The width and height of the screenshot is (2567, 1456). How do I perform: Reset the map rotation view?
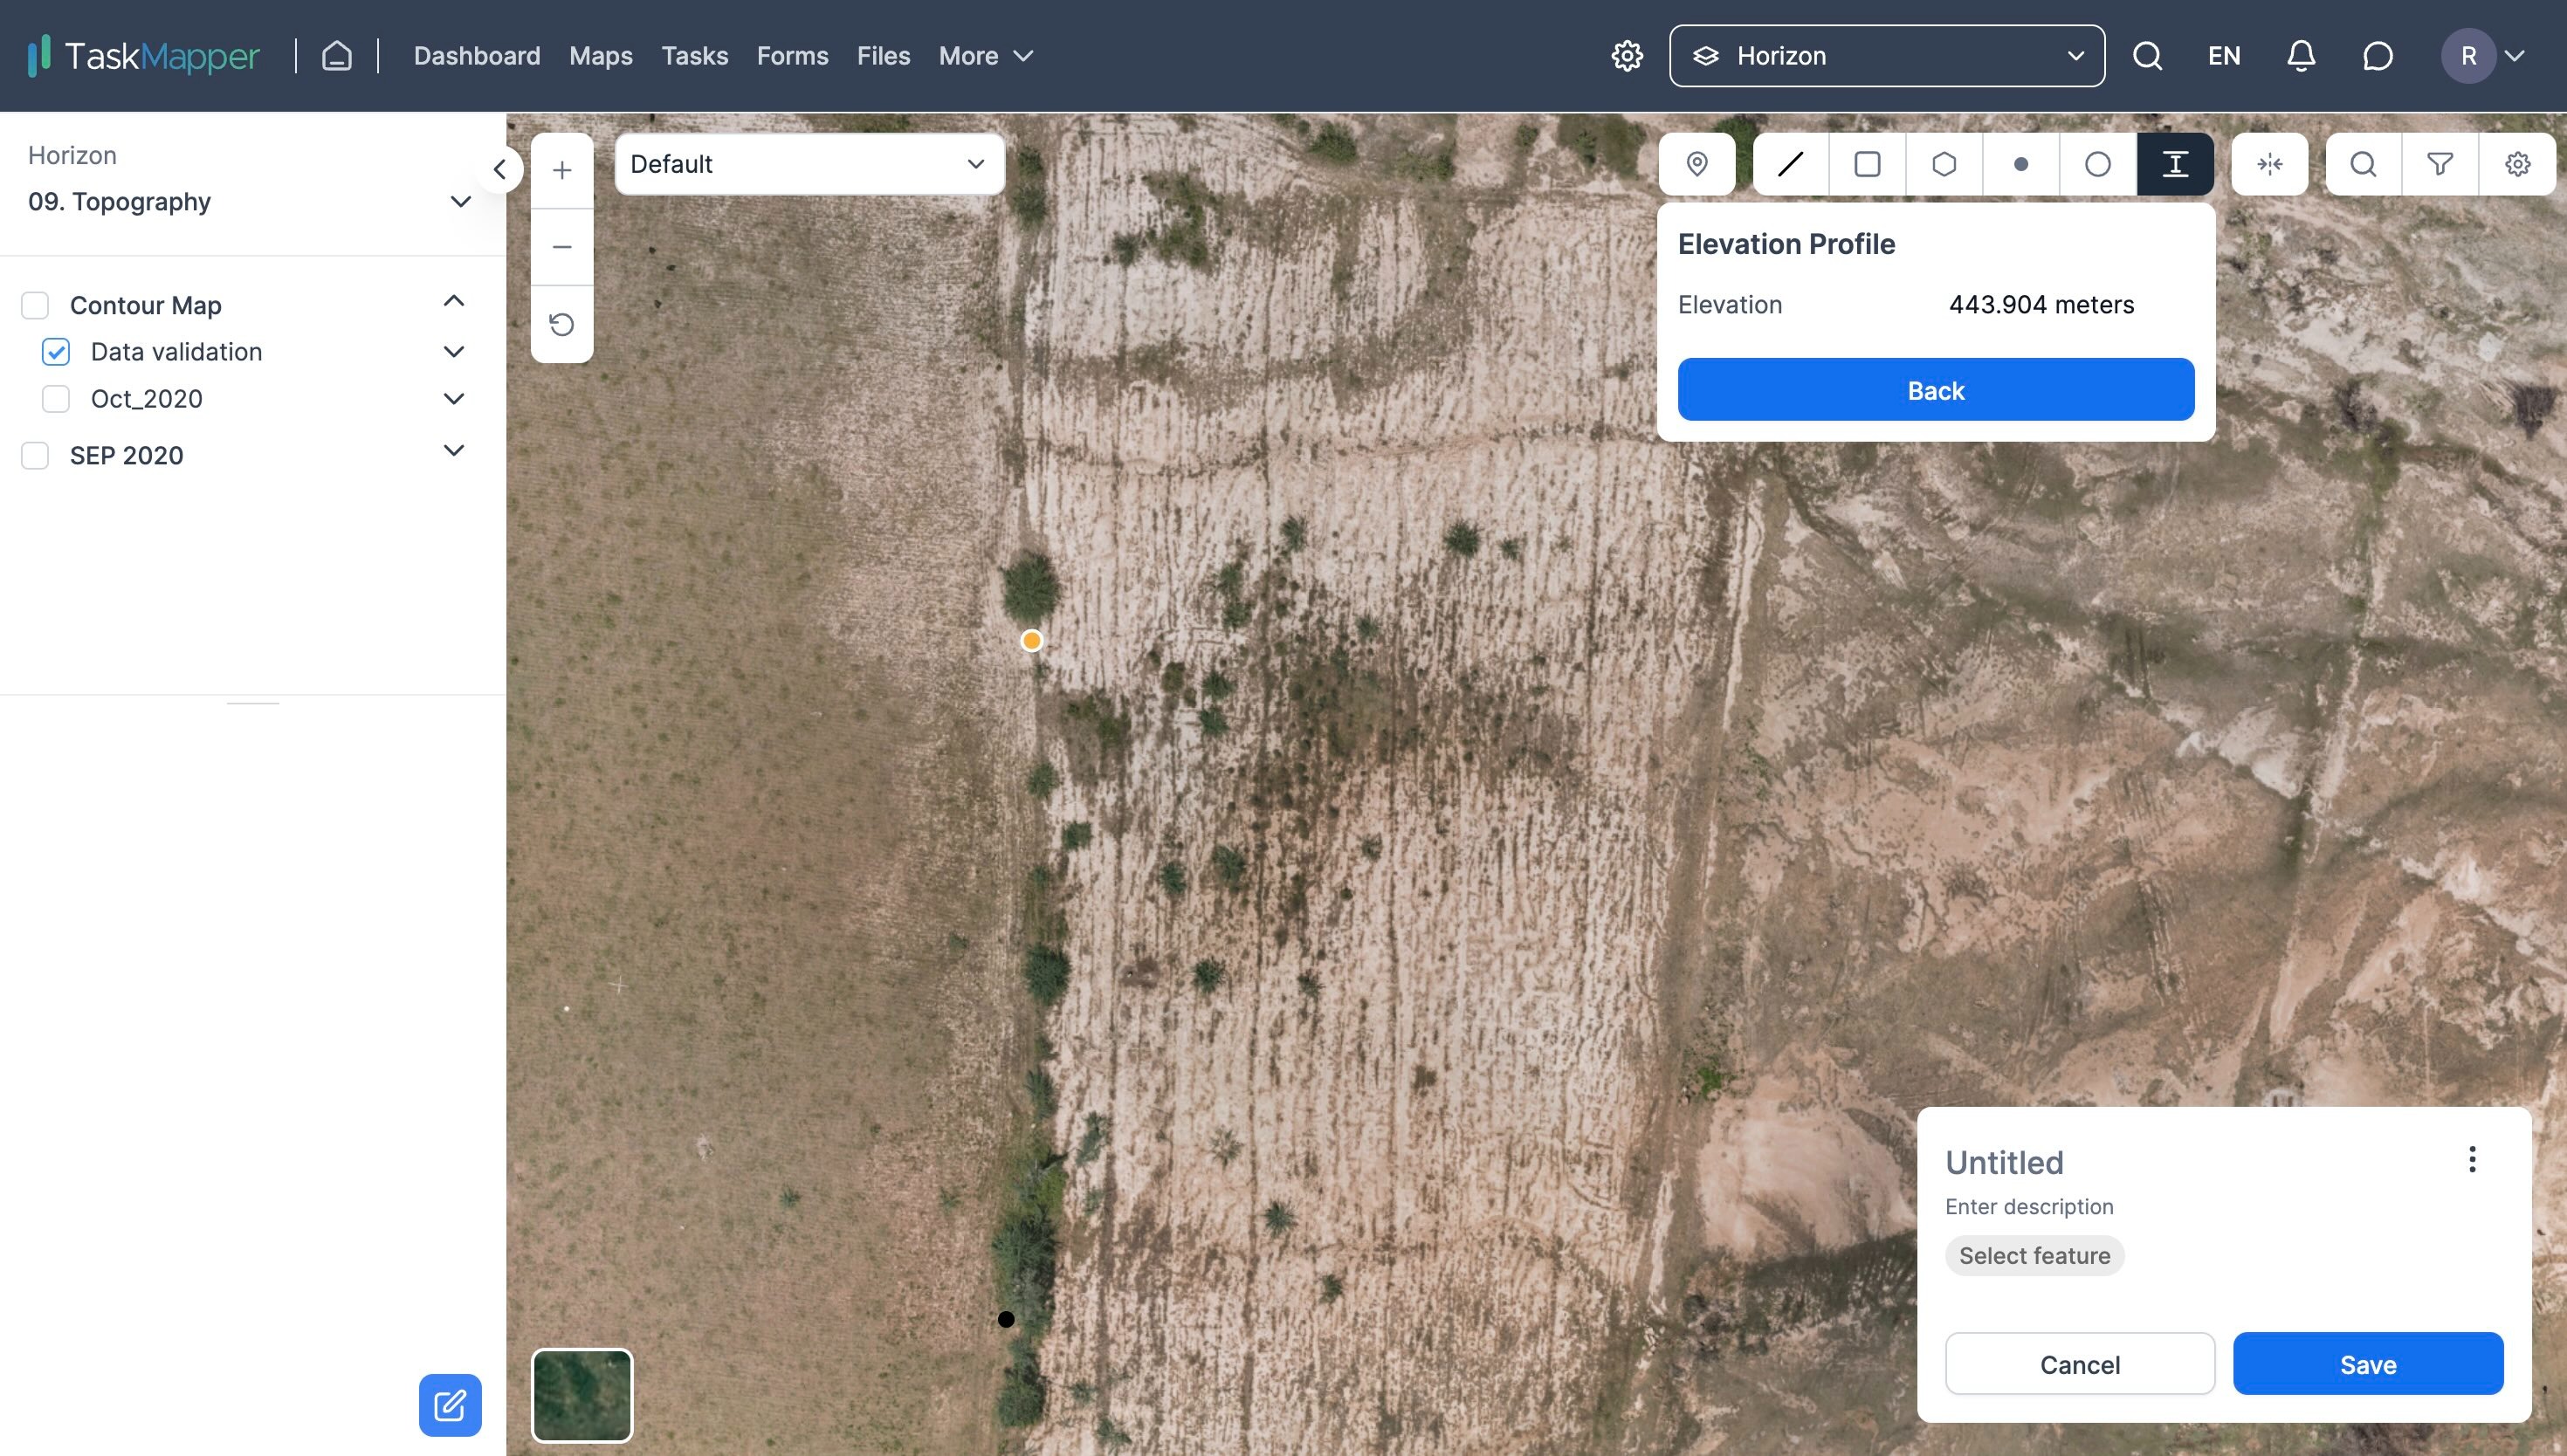coord(562,324)
